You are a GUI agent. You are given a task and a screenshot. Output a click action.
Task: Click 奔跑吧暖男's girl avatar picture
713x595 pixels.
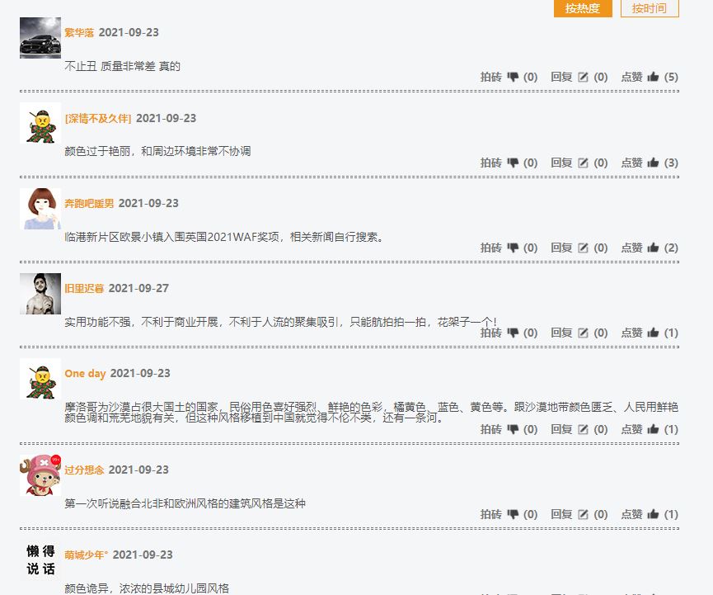pyautogui.click(x=40, y=209)
